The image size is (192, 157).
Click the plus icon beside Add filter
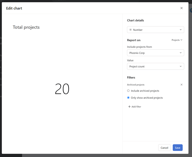click(x=129, y=107)
